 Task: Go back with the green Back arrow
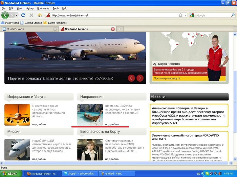pyautogui.click(x=5, y=15)
